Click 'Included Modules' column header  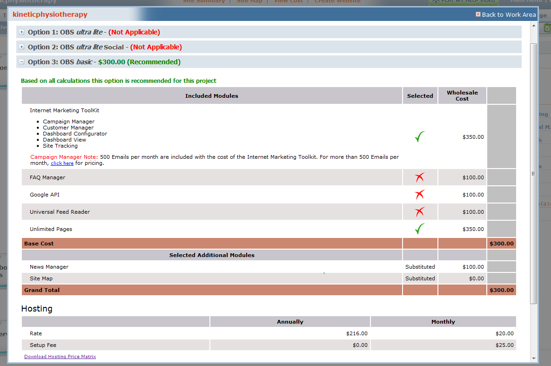212,95
